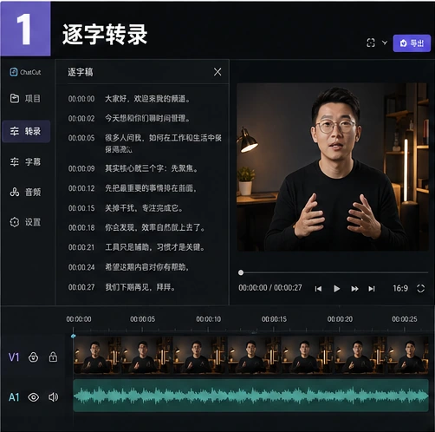Click the timestamp 00:00:18 in transcript
The width and height of the screenshot is (435, 432).
(x=81, y=227)
